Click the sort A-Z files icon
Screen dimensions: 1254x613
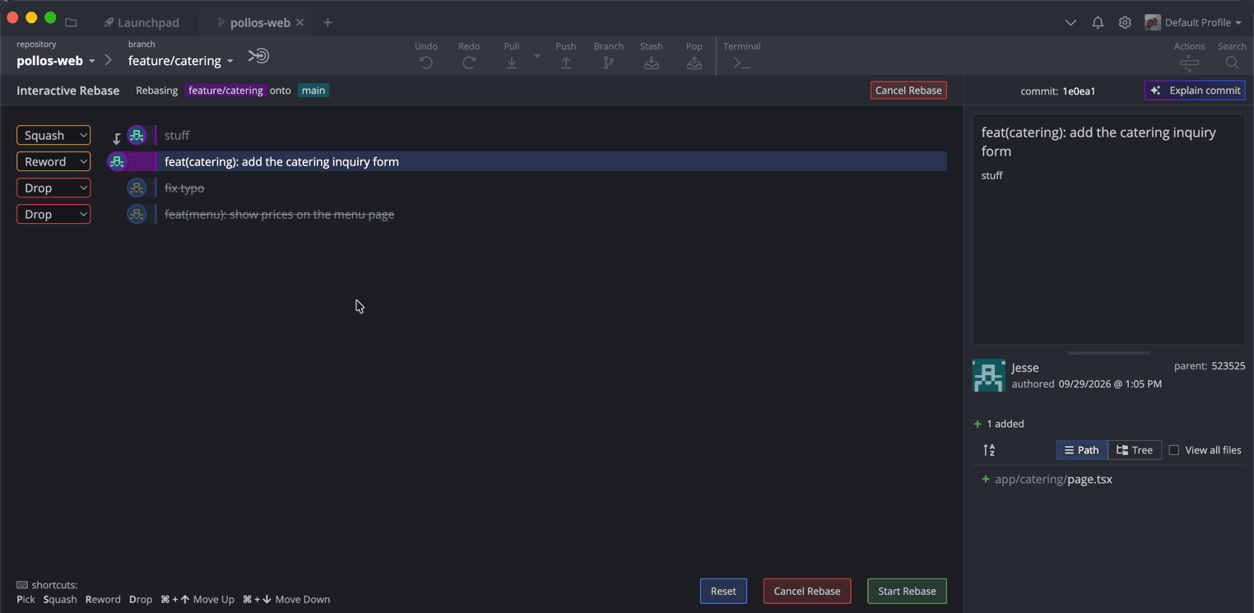click(x=989, y=450)
